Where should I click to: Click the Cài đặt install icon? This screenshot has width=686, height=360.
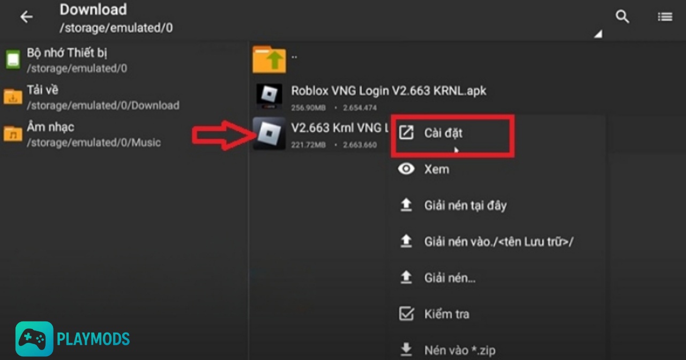pos(407,133)
